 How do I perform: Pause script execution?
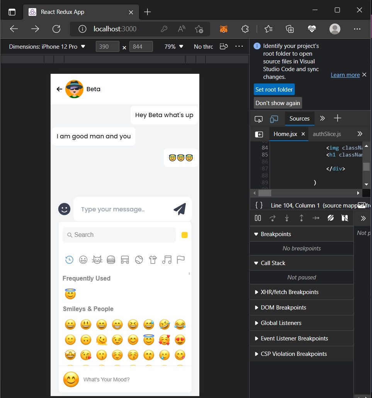coord(258,218)
